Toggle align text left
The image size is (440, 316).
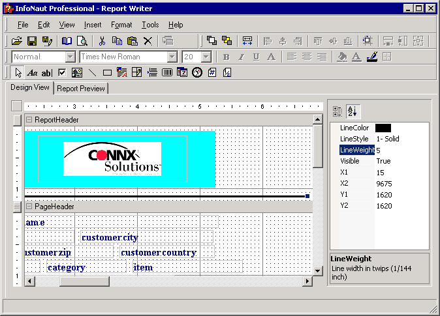click(x=292, y=57)
